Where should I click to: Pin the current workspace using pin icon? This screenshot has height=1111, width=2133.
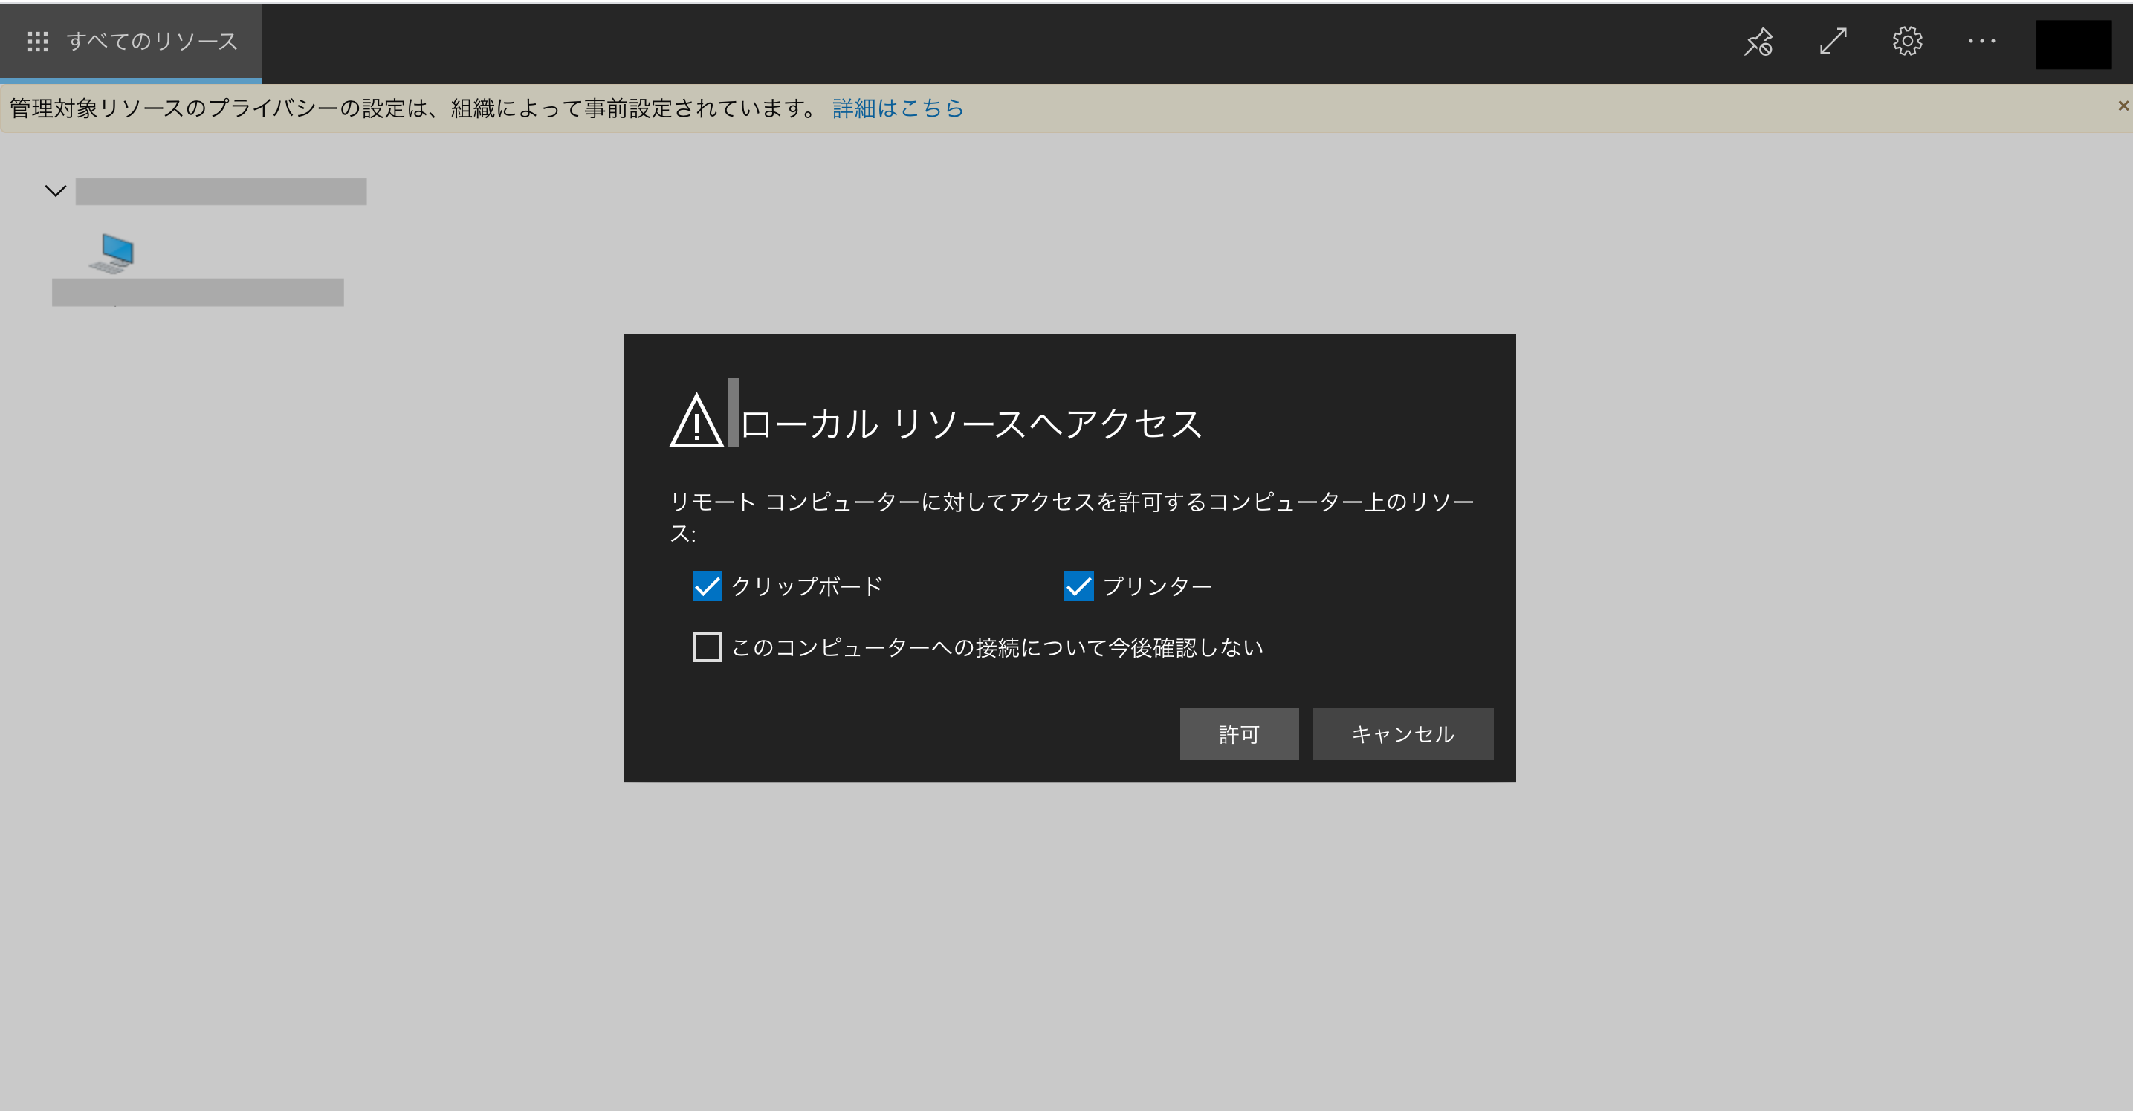point(1758,41)
